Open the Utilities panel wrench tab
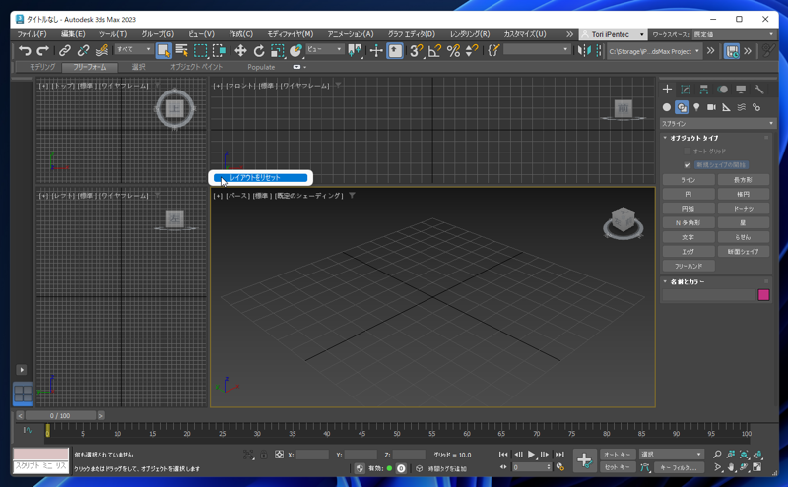788x487 pixels. coord(758,90)
